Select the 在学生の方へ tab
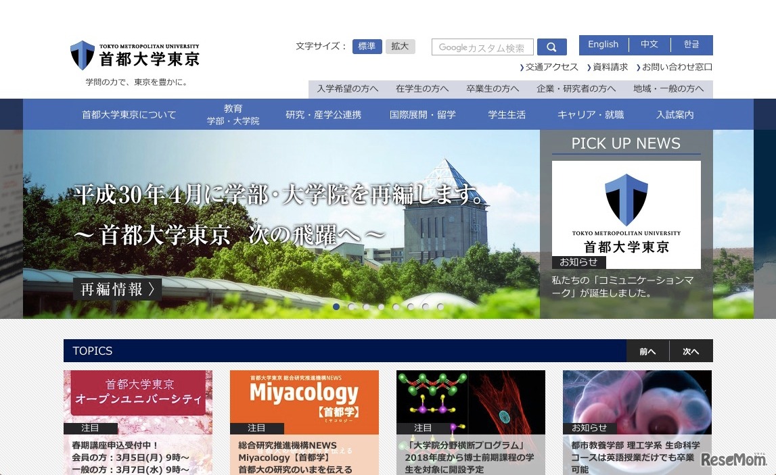The image size is (776, 475). (x=422, y=89)
